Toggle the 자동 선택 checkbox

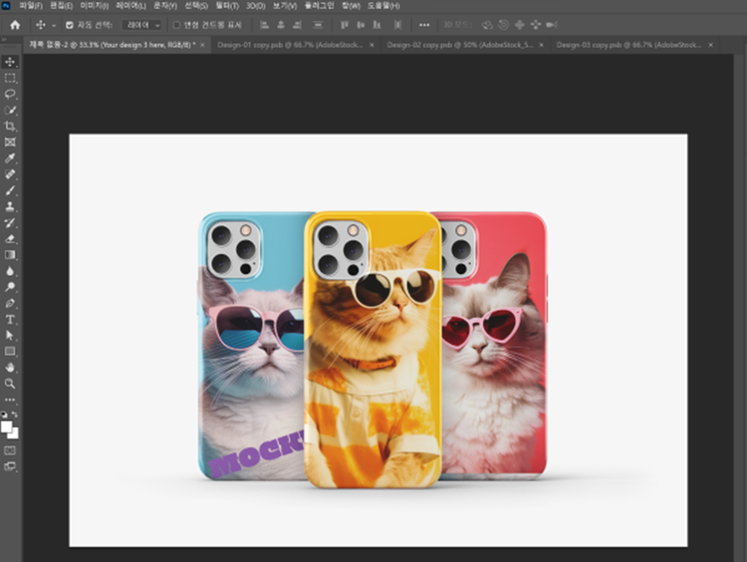(x=70, y=25)
